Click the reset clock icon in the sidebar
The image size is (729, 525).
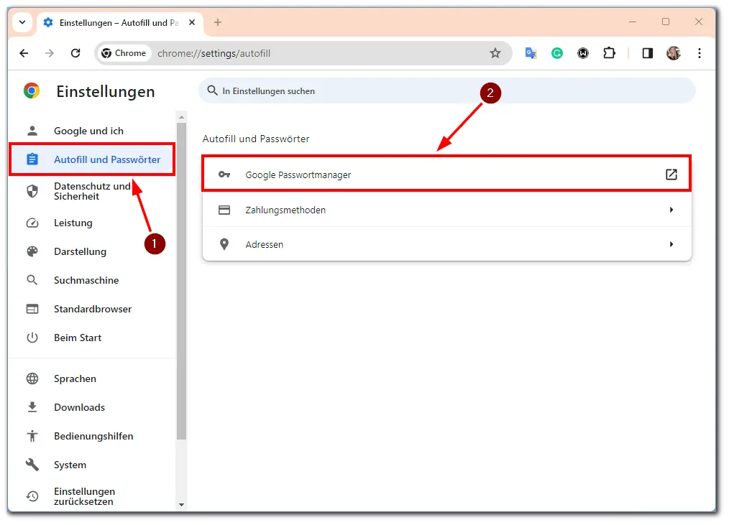pos(32,496)
